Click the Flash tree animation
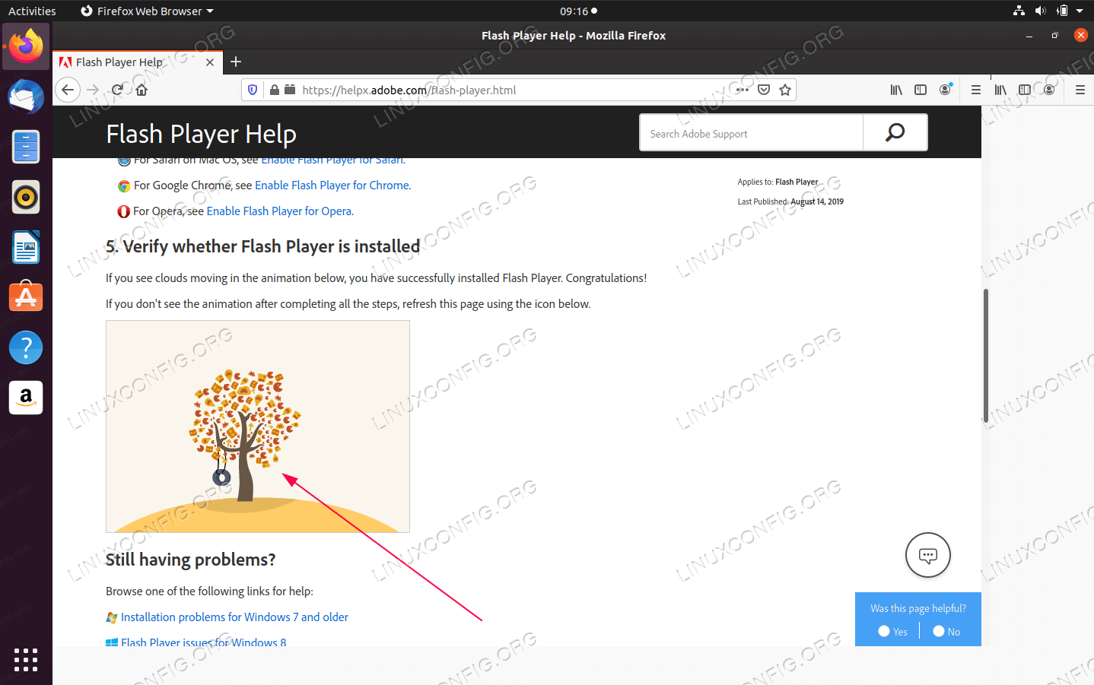The image size is (1094, 685). click(258, 427)
